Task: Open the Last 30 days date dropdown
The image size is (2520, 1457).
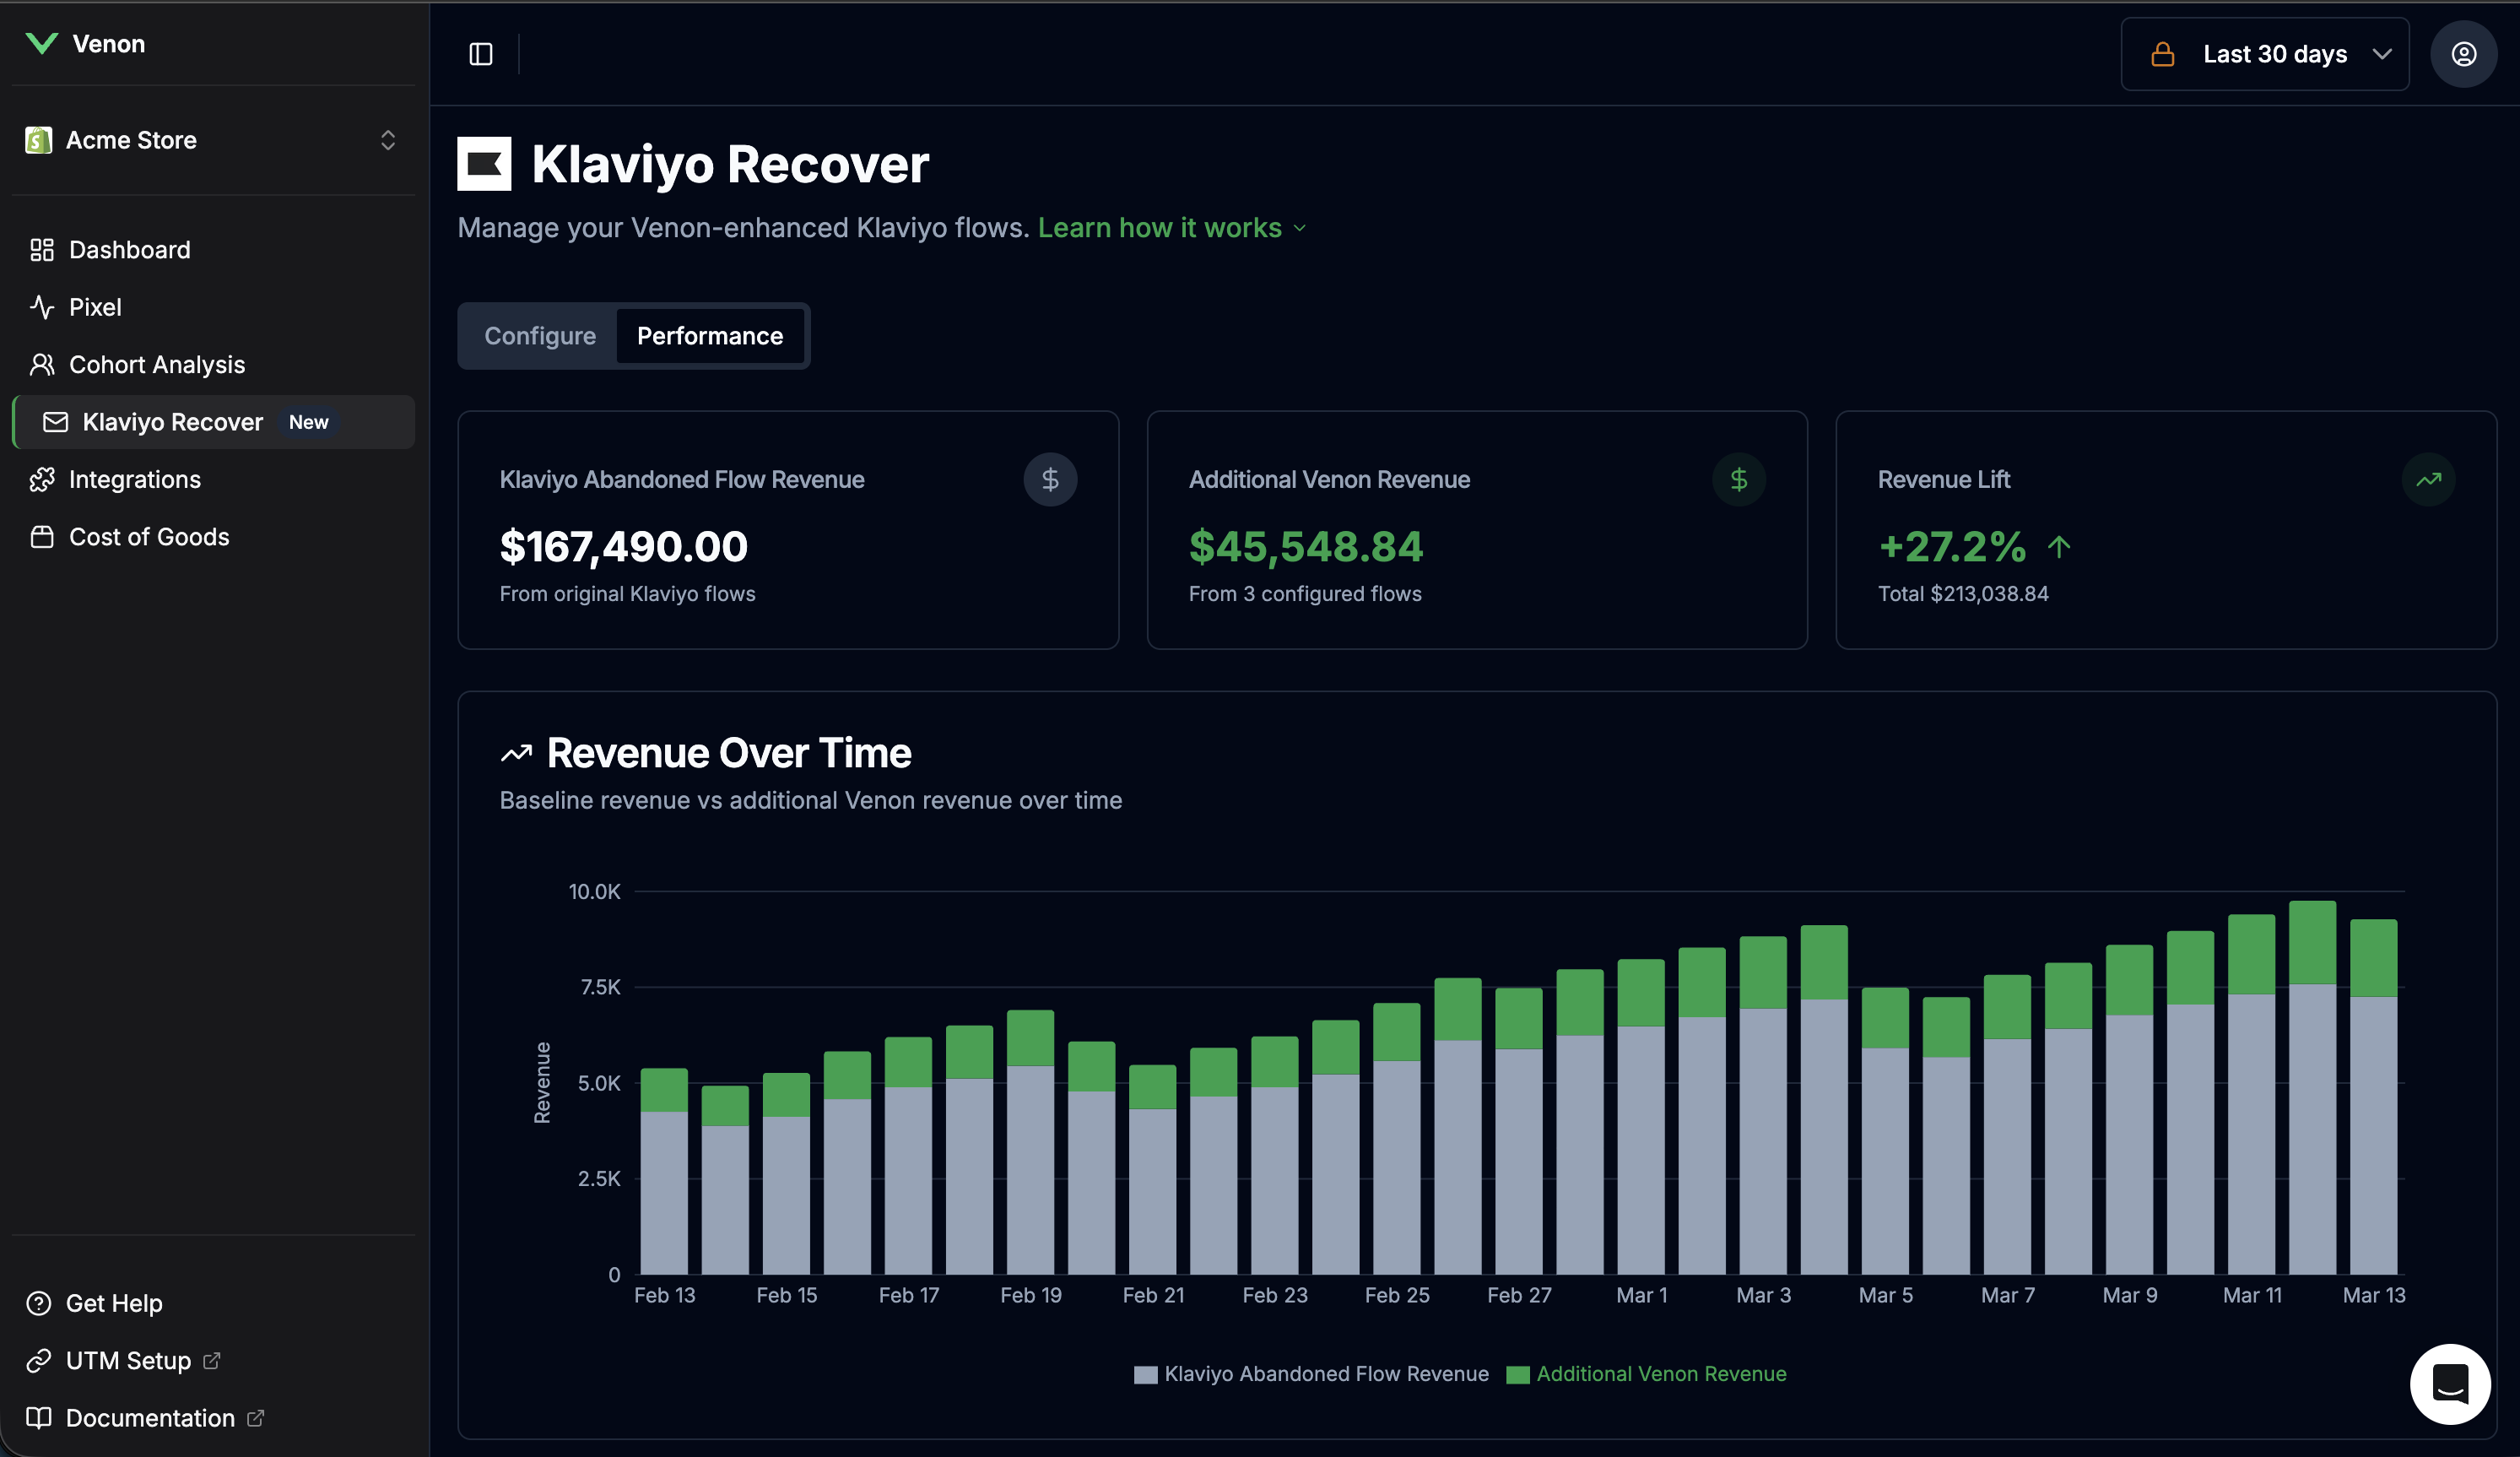Action: (2264, 54)
